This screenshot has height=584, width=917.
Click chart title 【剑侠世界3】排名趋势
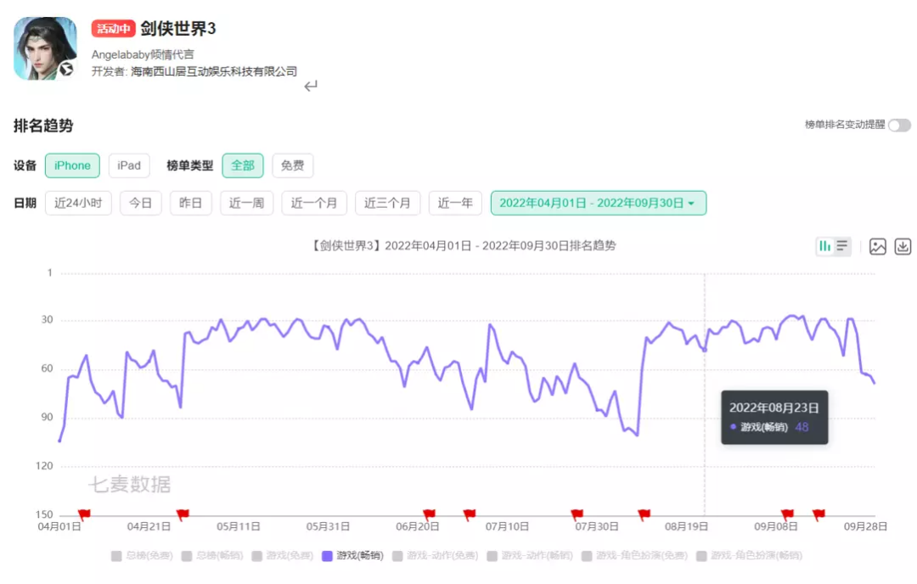tap(463, 245)
